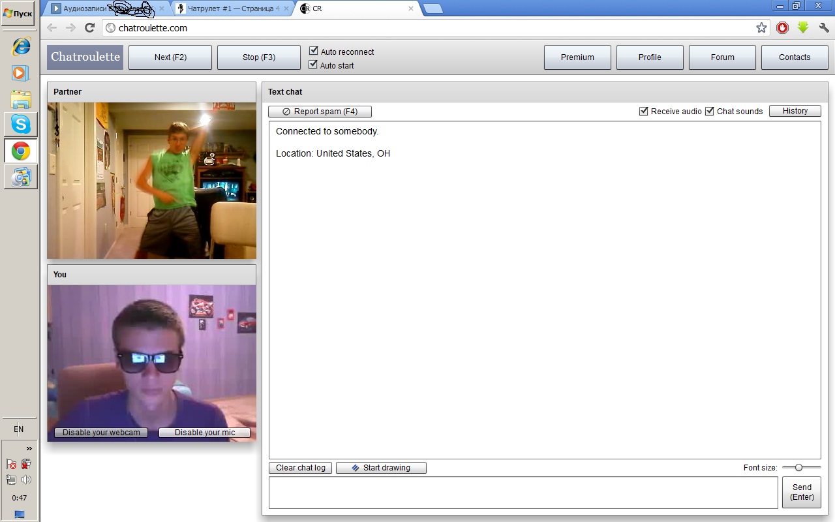Click the green download arrow extension icon
The image size is (835, 522).
coord(803,28)
